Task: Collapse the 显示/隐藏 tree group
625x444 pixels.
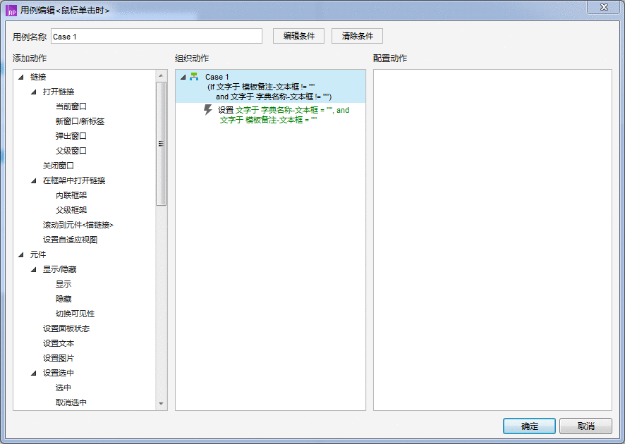Action: 34,270
